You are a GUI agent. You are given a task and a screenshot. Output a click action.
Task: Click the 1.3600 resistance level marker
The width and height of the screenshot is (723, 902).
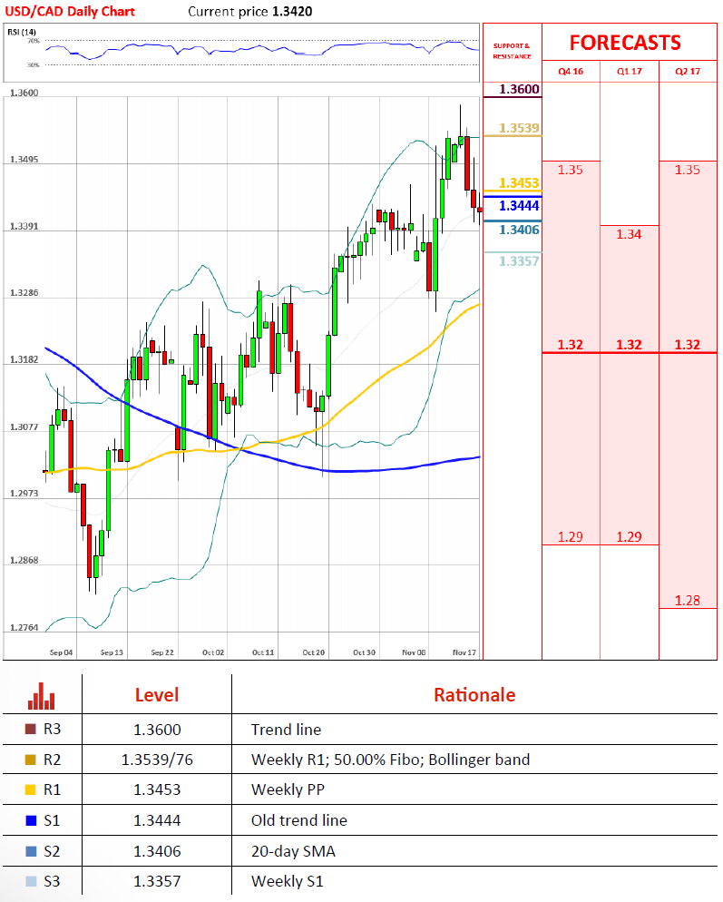519,89
